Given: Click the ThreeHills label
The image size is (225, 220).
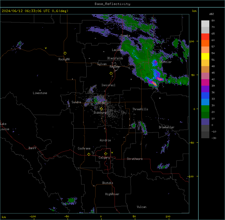Looking at the screenshot, I should tap(140, 109).
